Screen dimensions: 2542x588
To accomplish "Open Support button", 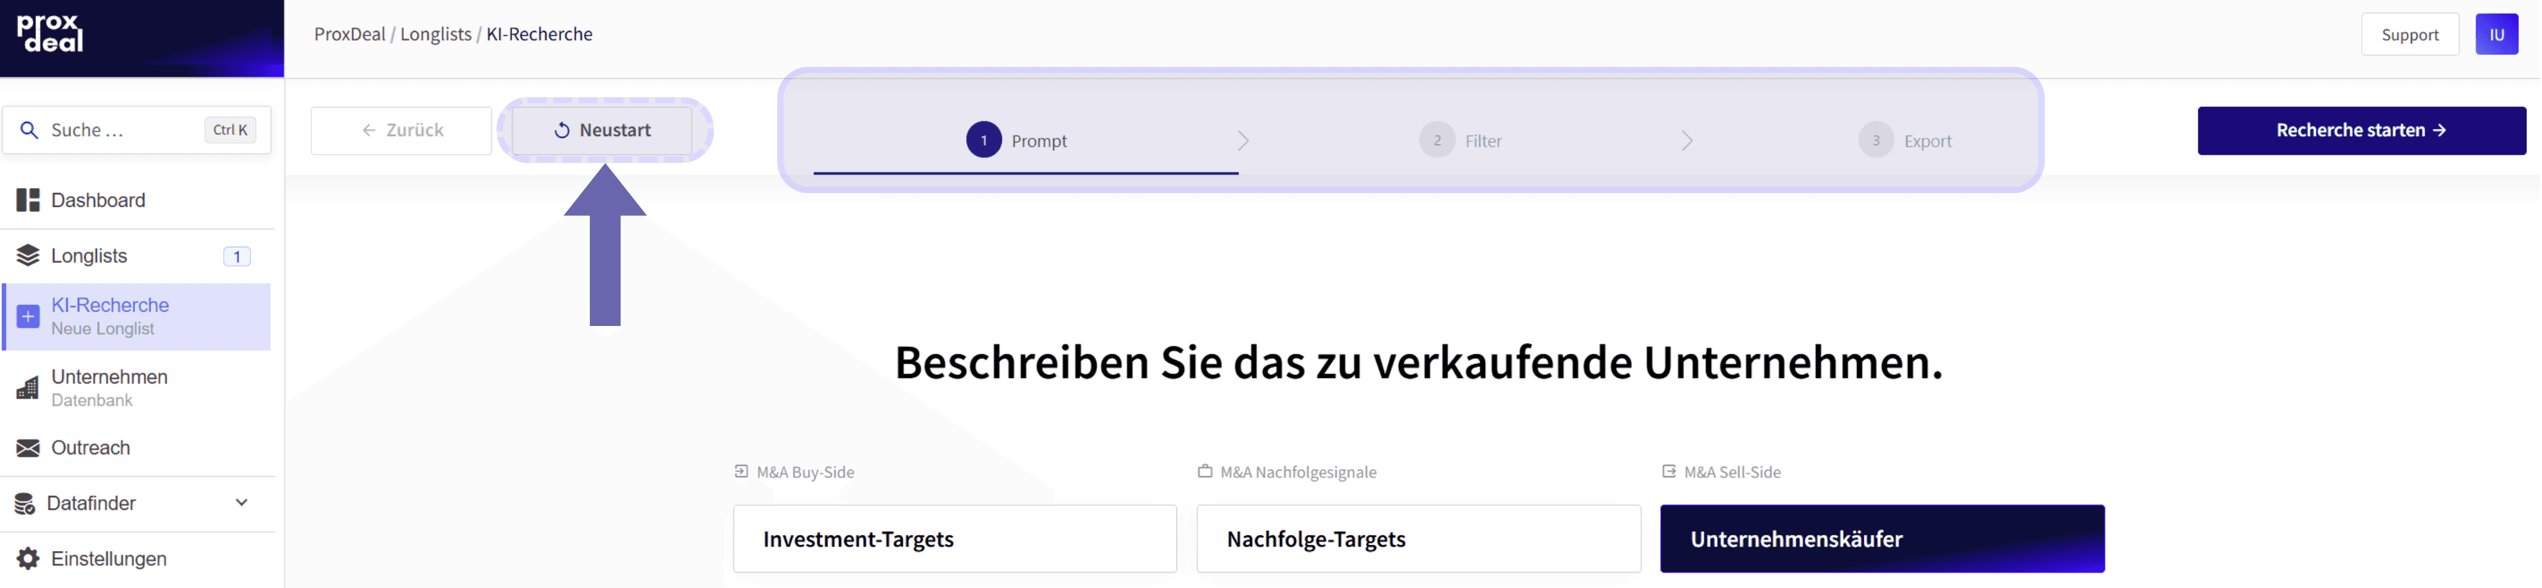I will click(x=2410, y=35).
